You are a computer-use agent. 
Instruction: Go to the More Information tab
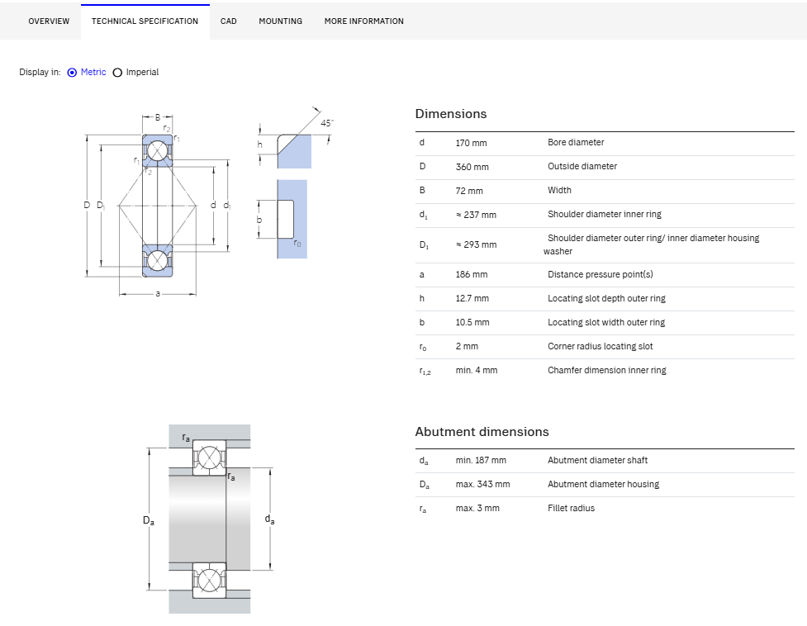364,21
